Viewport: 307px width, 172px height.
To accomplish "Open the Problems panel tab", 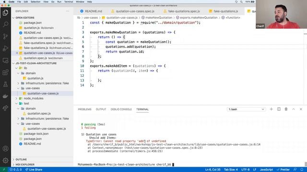I will pyautogui.click(x=84, y=109).
